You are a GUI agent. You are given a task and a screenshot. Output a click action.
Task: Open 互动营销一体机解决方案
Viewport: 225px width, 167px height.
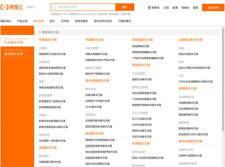tap(52, 141)
